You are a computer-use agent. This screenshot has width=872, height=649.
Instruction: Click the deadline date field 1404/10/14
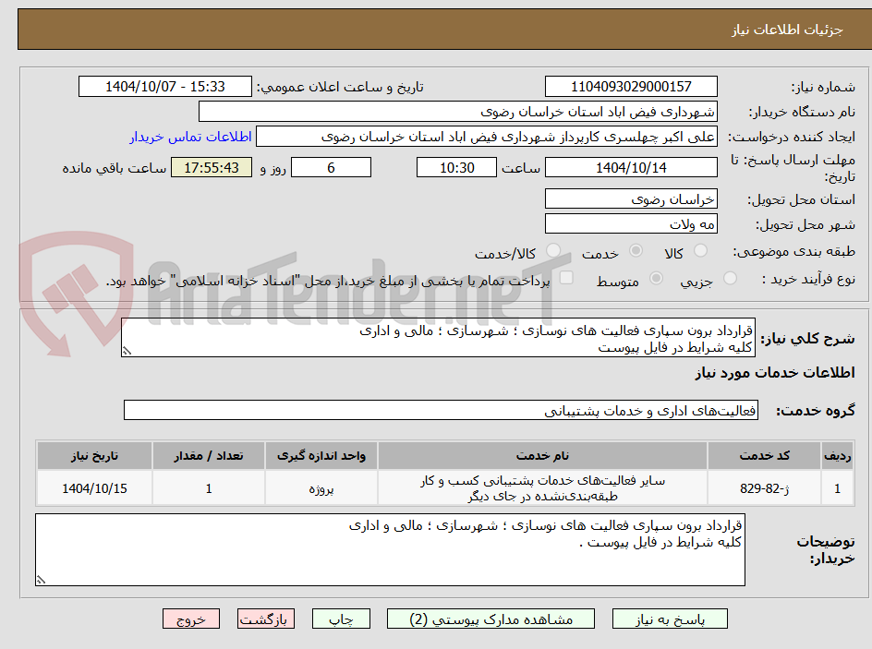pyautogui.click(x=632, y=167)
